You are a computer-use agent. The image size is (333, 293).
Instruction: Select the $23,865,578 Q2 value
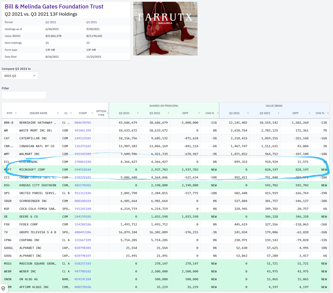tap(53, 36)
